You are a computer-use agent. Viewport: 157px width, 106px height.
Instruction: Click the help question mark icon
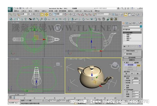(x=132, y=8)
